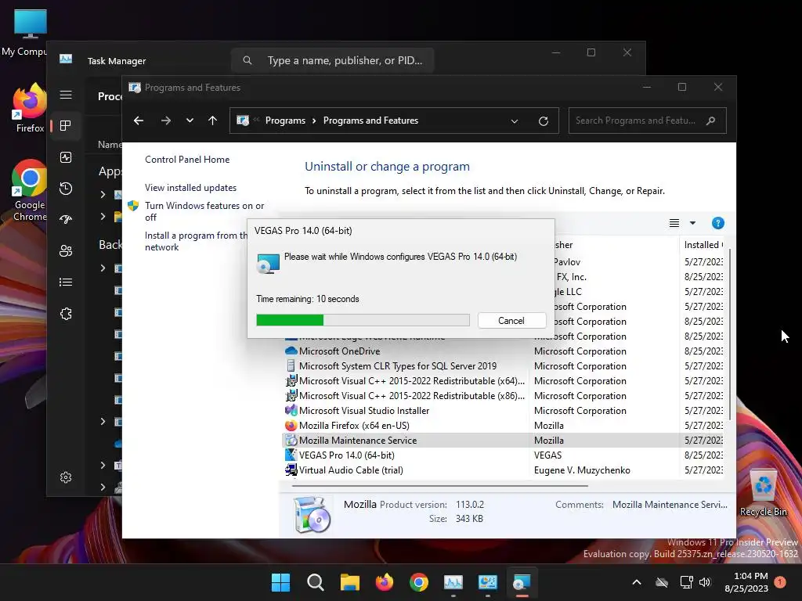Image resolution: width=802 pixels, height=601 pixels.
Task: Open clock and date 1:04 PM
Action: click(746, 582)
